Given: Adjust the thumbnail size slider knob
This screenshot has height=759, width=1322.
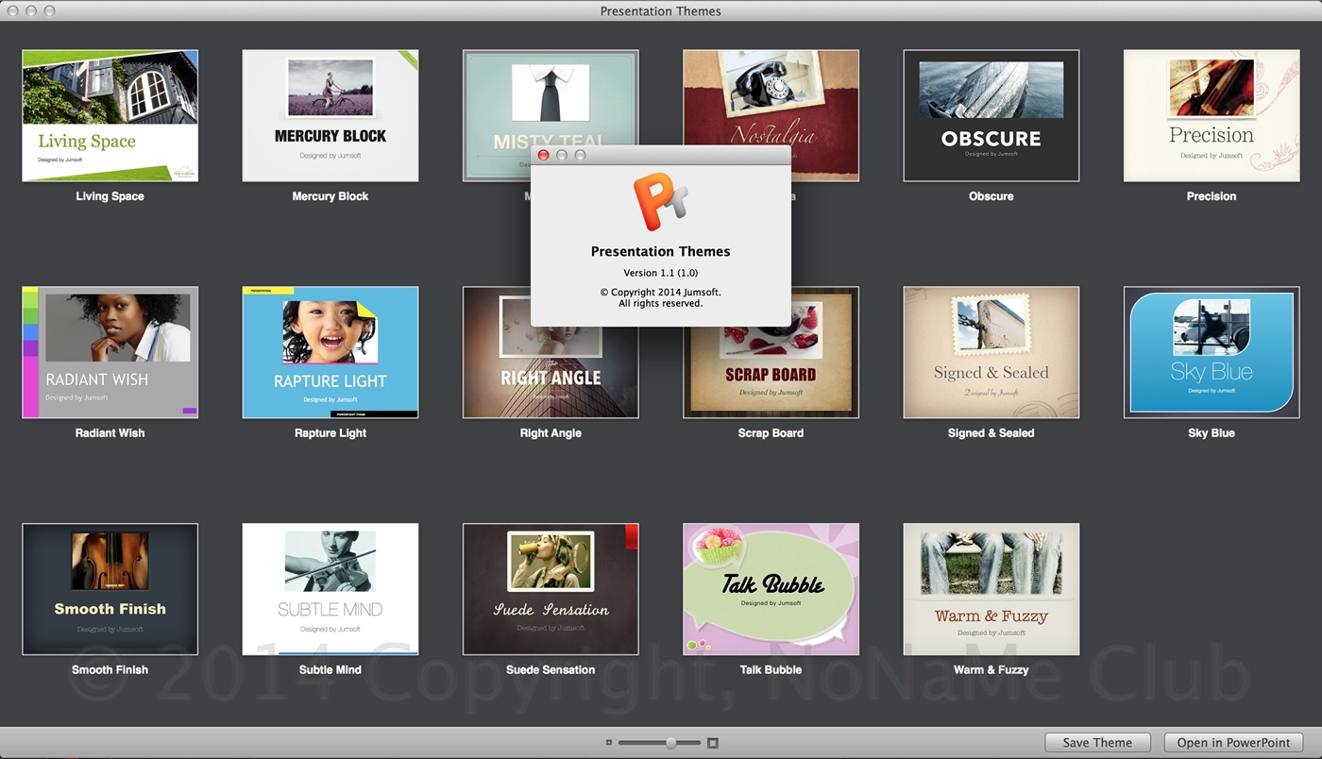Looking at the screenshot, I should [x=670, y=743].
